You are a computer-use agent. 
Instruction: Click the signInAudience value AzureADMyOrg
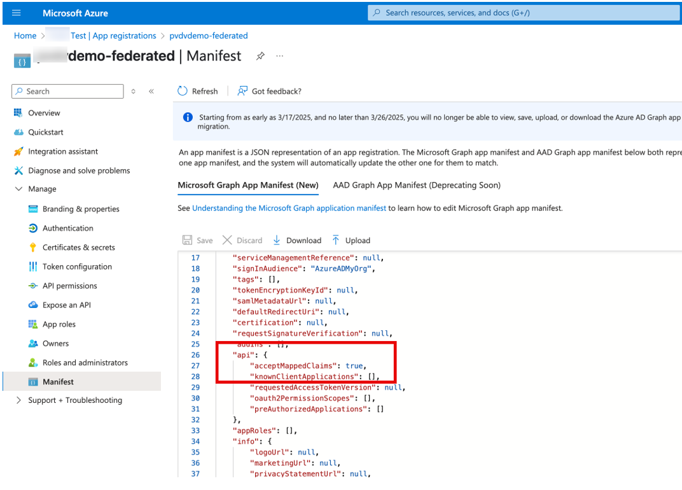(341, 269)
